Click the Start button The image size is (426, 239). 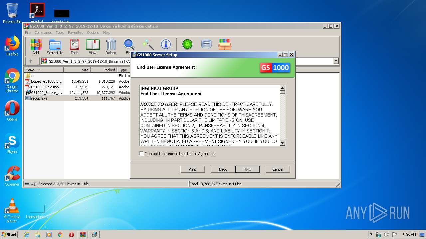click(9, 235)
